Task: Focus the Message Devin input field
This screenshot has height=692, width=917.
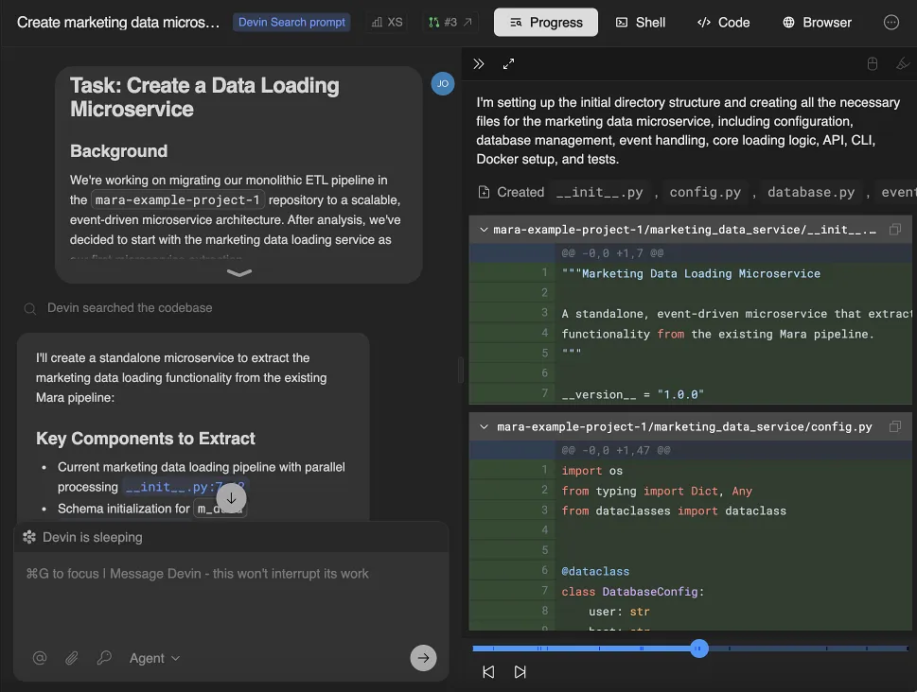Action: click(231, 597)
